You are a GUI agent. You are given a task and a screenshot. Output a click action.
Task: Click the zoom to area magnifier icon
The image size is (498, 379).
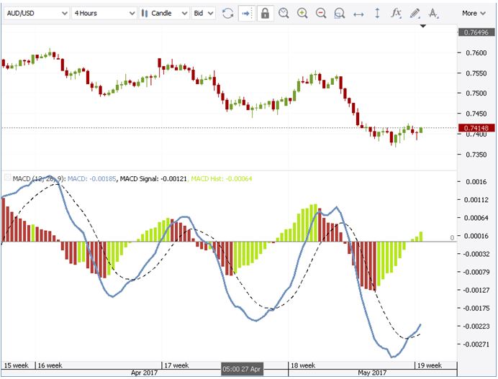(340, 14)
